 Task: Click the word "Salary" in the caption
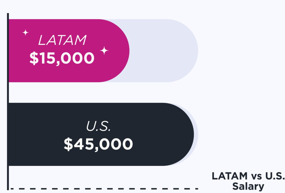[248, 186]
